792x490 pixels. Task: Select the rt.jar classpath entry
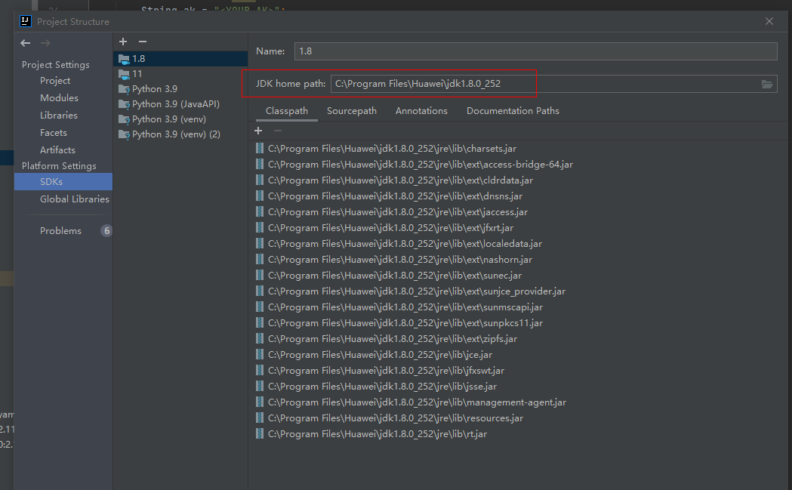(377, 434)
